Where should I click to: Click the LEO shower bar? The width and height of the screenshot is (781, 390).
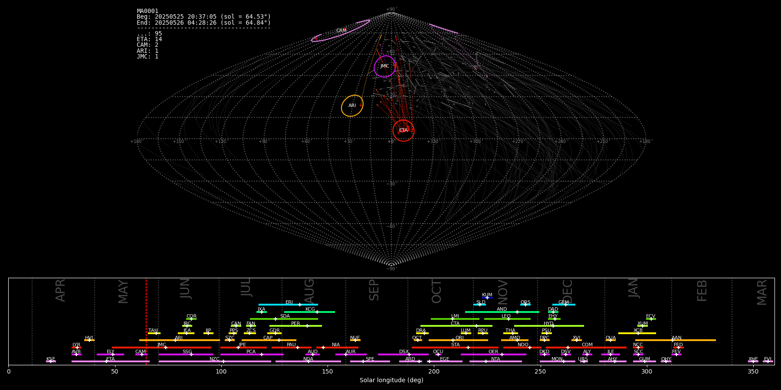pos(507,318)
